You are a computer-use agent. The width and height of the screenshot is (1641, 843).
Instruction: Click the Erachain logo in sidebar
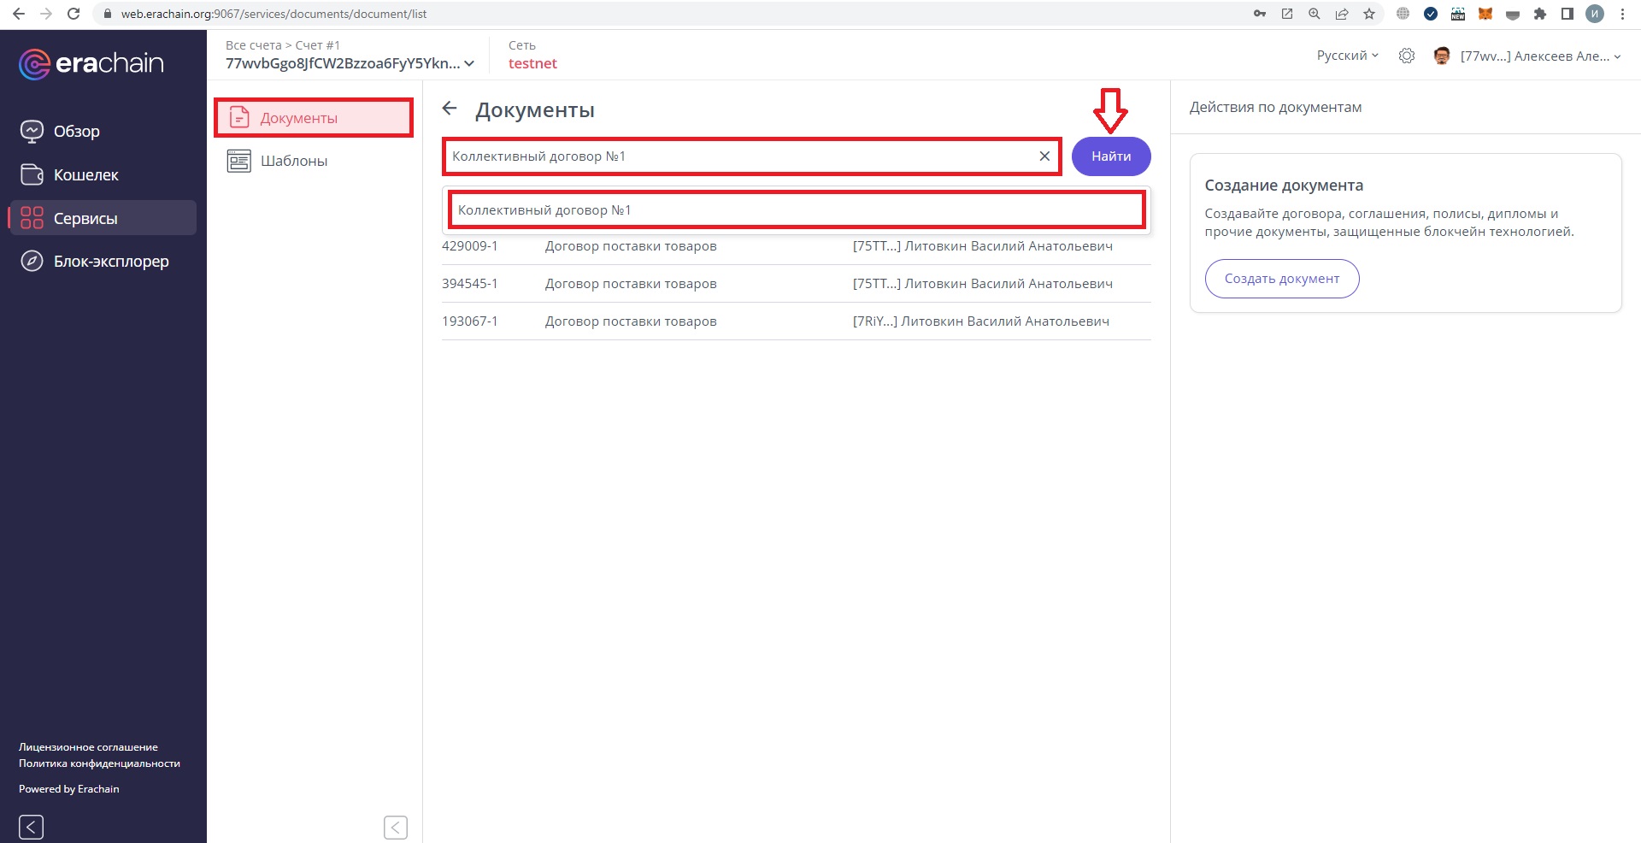[x=91, y=63]
